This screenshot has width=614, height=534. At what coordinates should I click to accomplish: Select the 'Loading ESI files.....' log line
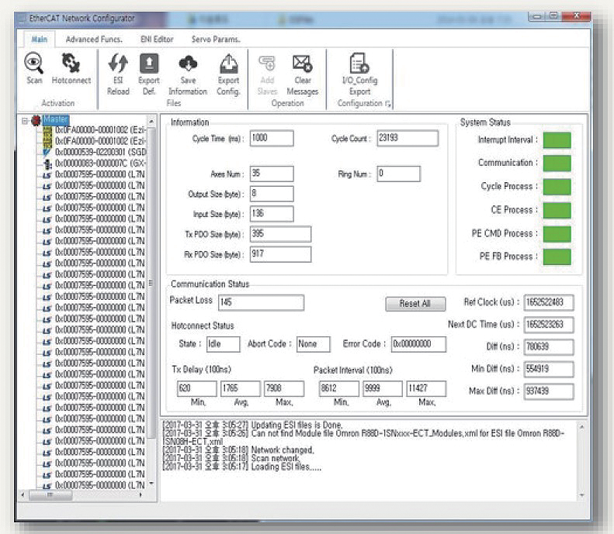click(242, 467)
